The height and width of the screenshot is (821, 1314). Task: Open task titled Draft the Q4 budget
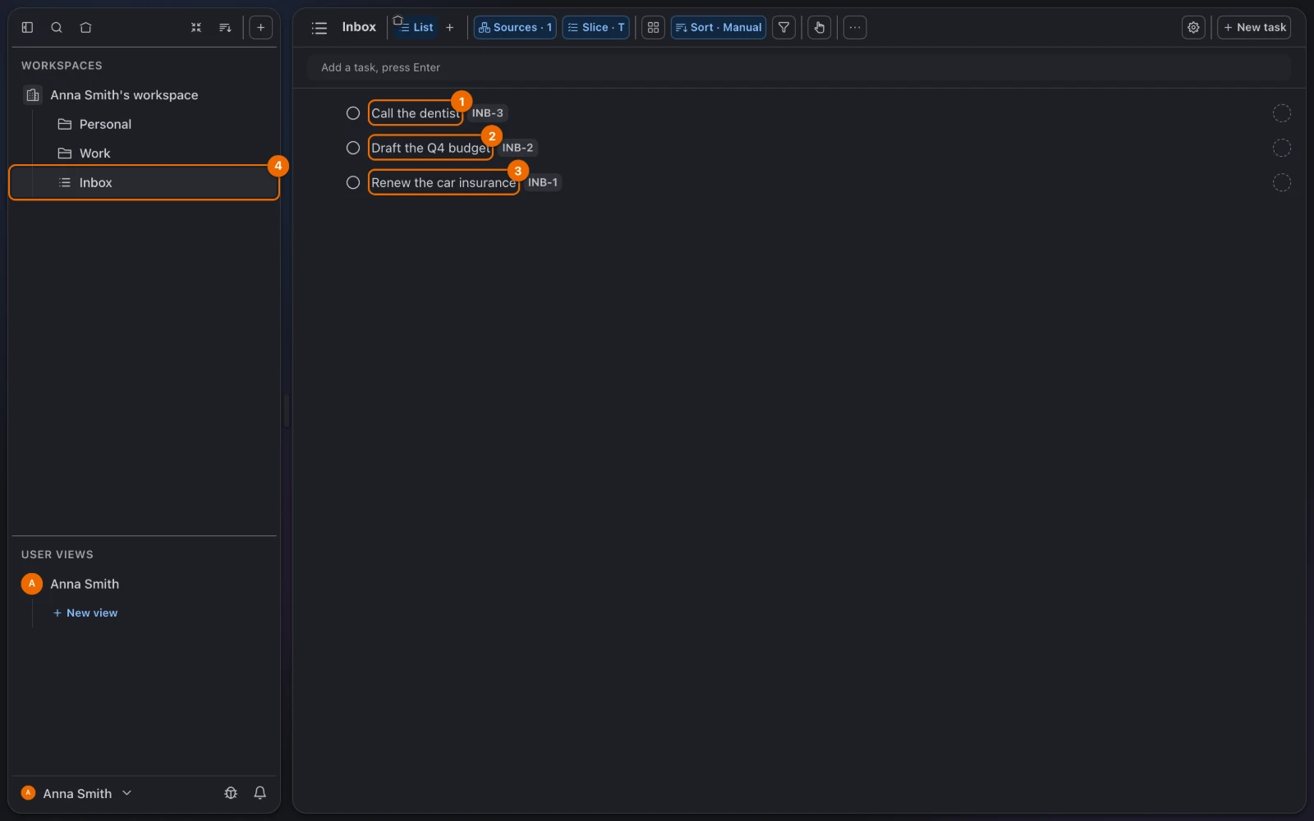[430, 148]
